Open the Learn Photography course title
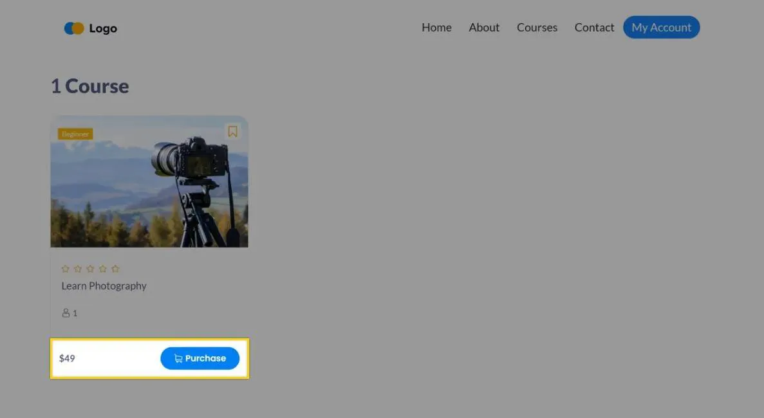This screenshot has width=764, height=418. (104, 286)
